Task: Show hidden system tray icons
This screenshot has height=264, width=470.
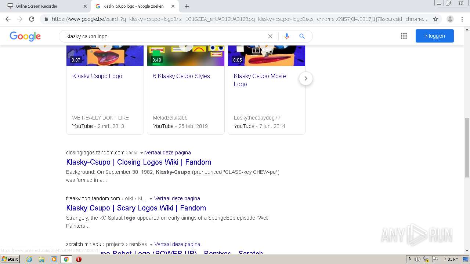Action: coord(409,259)
